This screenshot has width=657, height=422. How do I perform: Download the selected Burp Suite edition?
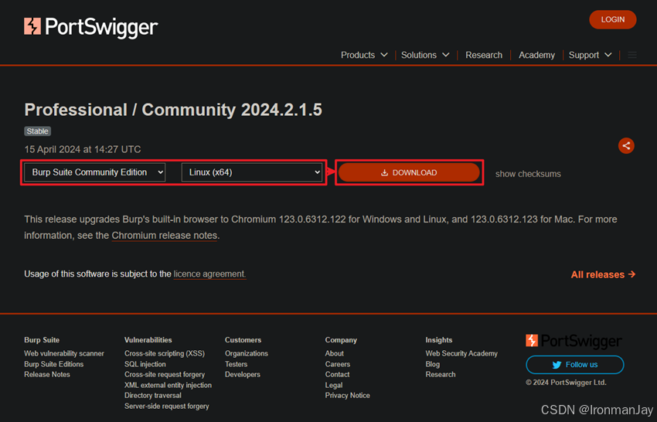coord(409,172)
